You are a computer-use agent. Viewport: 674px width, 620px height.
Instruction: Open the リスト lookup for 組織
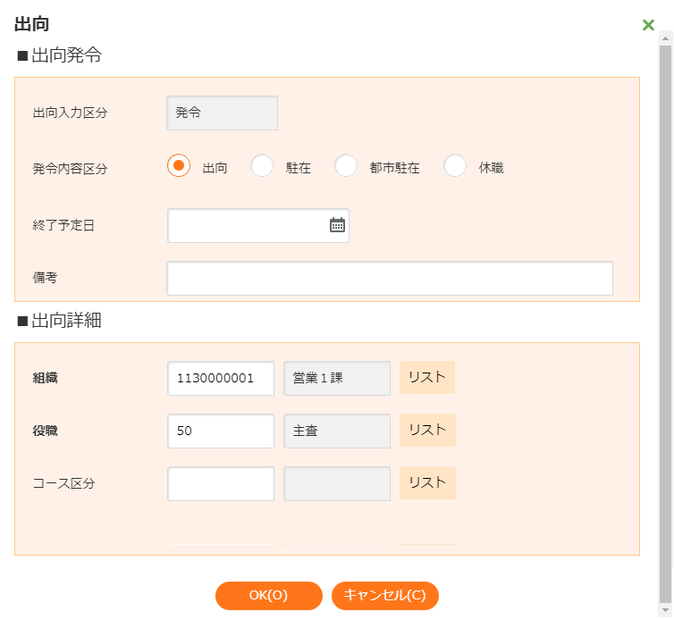(427, 378)
